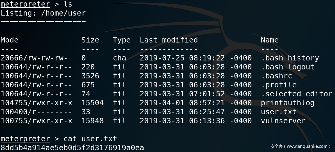Click the Mode column header
This screenshot has width=335, height=152.
9,40
